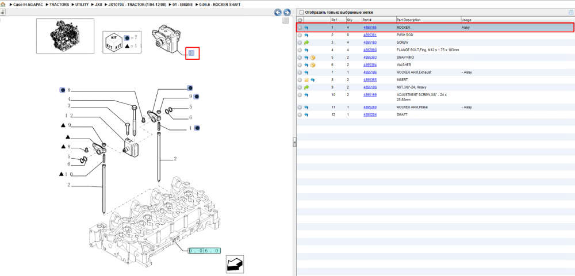
Task: Click the Usage column header
Action: pos(466,20)
